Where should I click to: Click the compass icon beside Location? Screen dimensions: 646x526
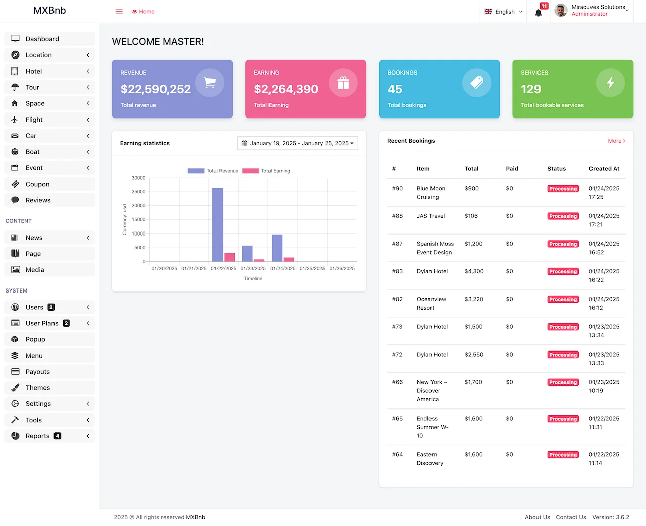pyautogui.click(x=15, y=55)
